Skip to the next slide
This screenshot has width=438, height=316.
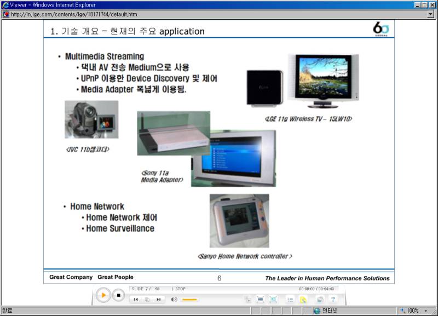(158, 300)
